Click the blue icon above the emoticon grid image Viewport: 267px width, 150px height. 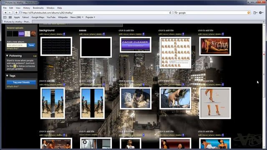[x=183, y=34]
